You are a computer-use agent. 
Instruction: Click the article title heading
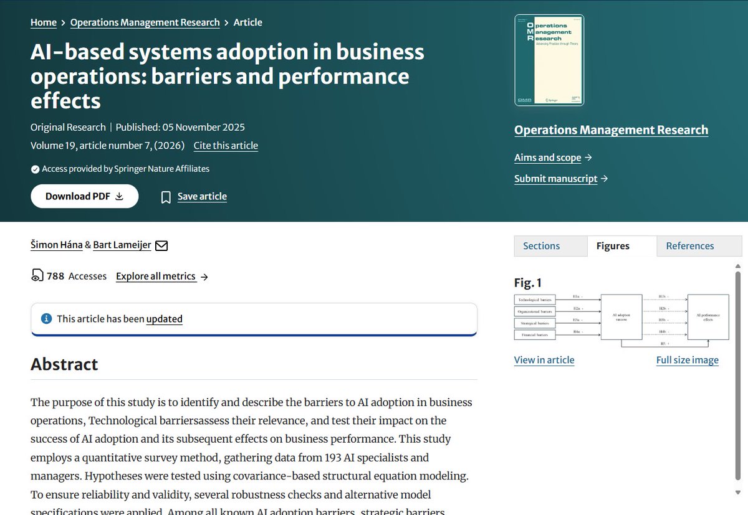[x=228, y=76]
